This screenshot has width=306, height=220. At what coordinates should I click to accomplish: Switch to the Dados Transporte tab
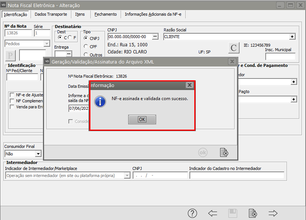coord(51,14)
